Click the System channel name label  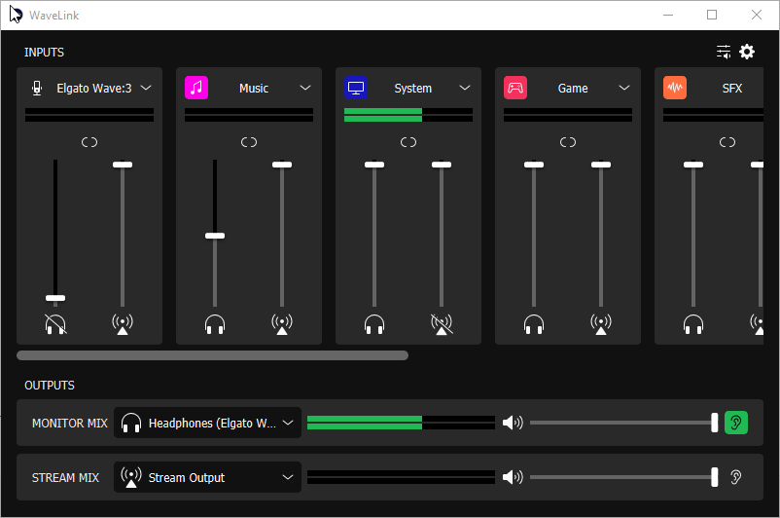(x=413, y=89)
